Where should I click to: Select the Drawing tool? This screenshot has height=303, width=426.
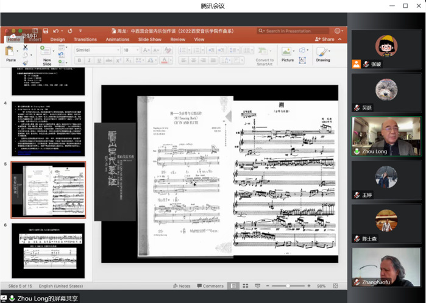click(323, 53)
